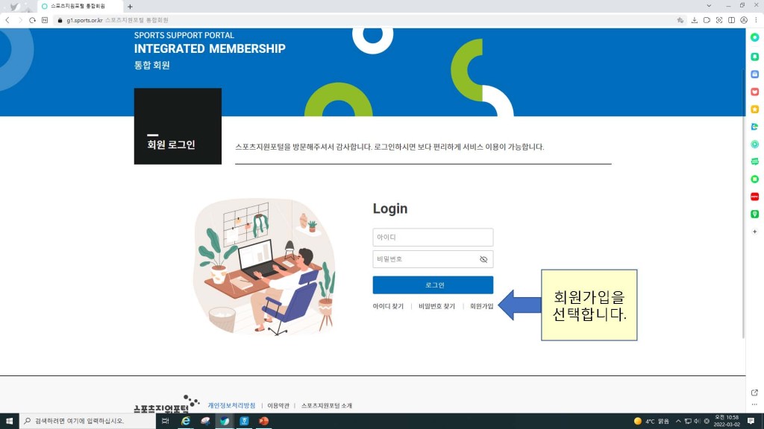Open PowerPoint from the Windows taskbar
Screen dimensions: 764x429
(x=263, y=422)
